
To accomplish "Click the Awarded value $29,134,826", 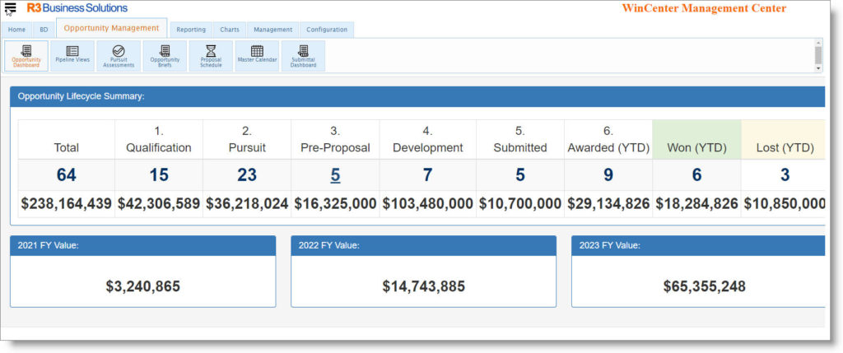I will (608, 203).
